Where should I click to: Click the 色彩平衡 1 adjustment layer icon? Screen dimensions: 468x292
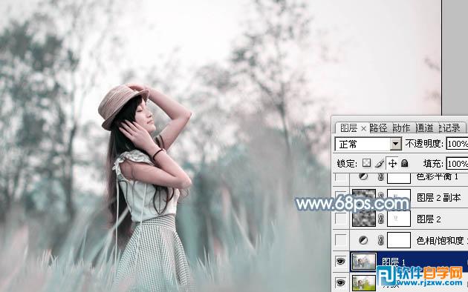pyautogui.click(x=363, y=176)
